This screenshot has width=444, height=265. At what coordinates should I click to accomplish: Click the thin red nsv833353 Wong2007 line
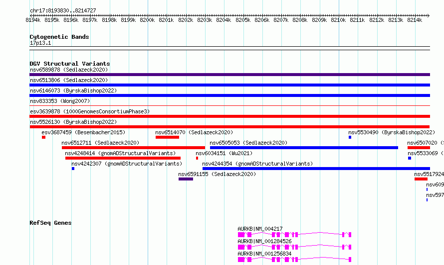click(x=229, y=106)
